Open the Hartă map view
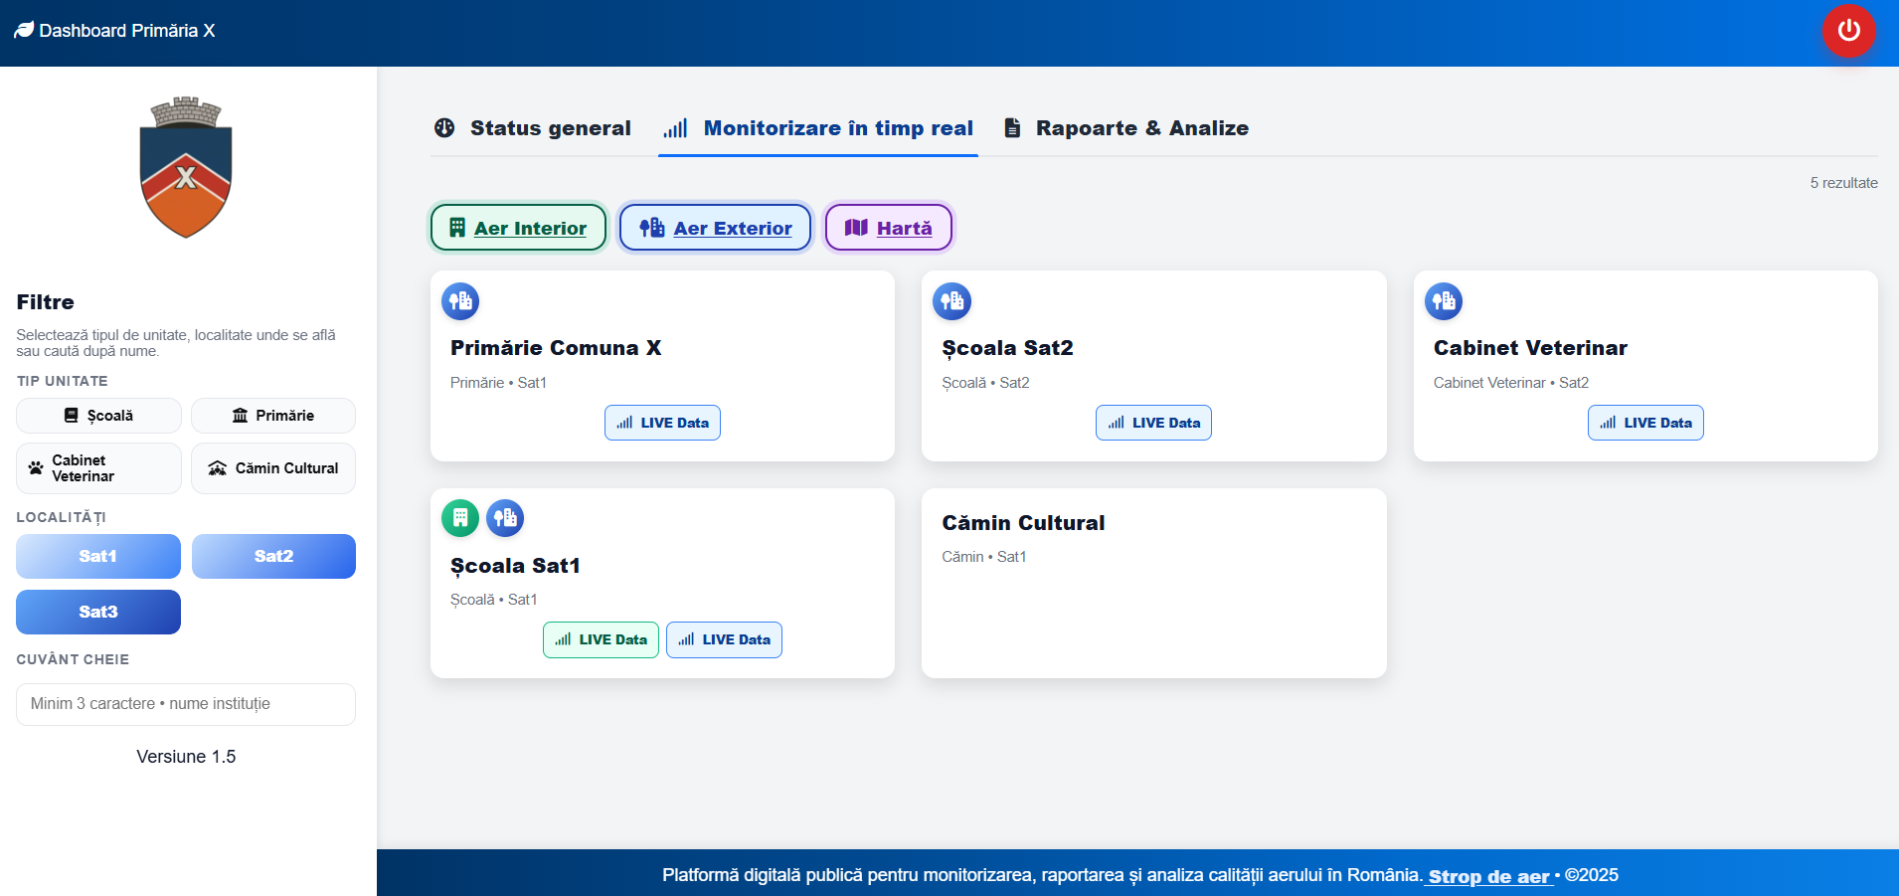Viewport: 1899px width, 896px height. (889, 228)
